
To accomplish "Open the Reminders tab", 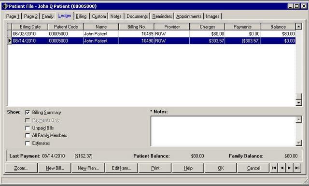I will pos(162,16).
